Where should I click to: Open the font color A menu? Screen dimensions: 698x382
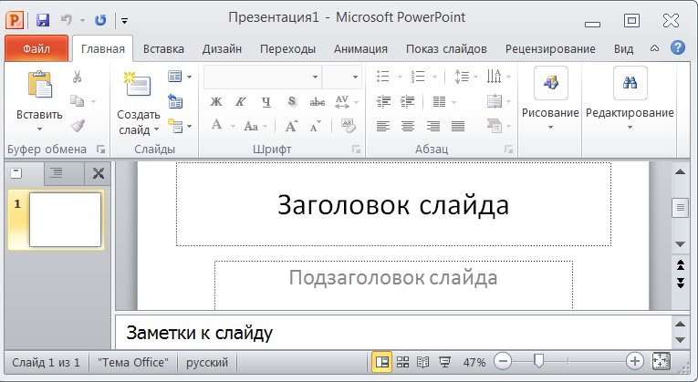coord(222,126)
